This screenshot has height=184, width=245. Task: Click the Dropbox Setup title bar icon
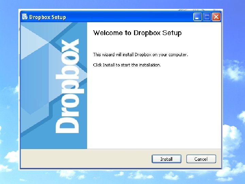coord(25,17)
